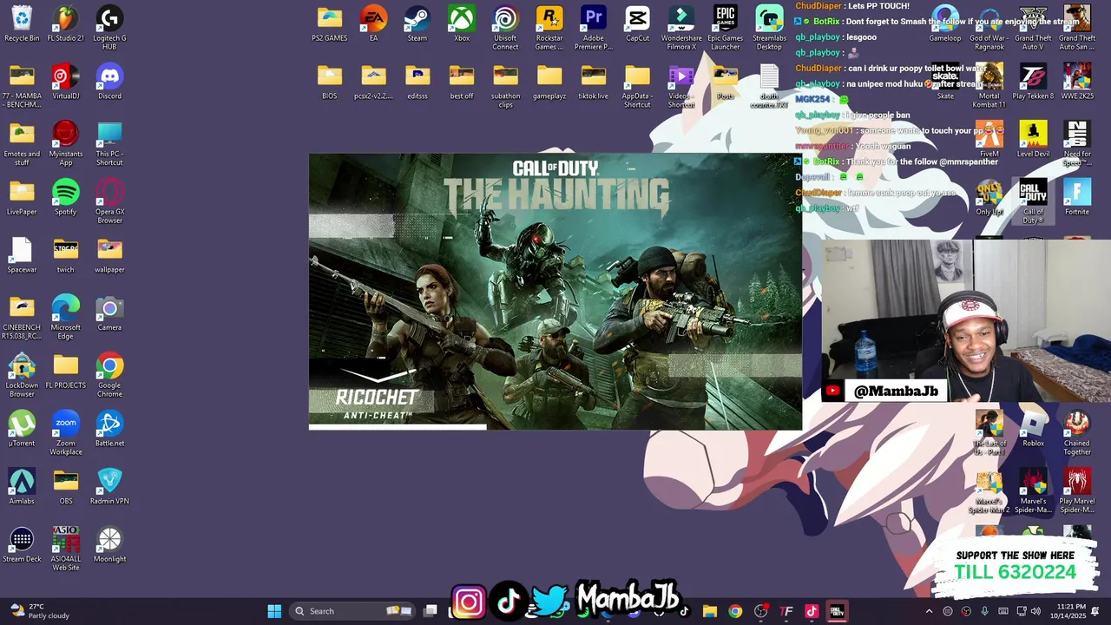Image resolution: width=1111 pixels, height=625 pixels.
Task: Select the Call of Duty desktop shortcut
Action: coord(1033,201)
